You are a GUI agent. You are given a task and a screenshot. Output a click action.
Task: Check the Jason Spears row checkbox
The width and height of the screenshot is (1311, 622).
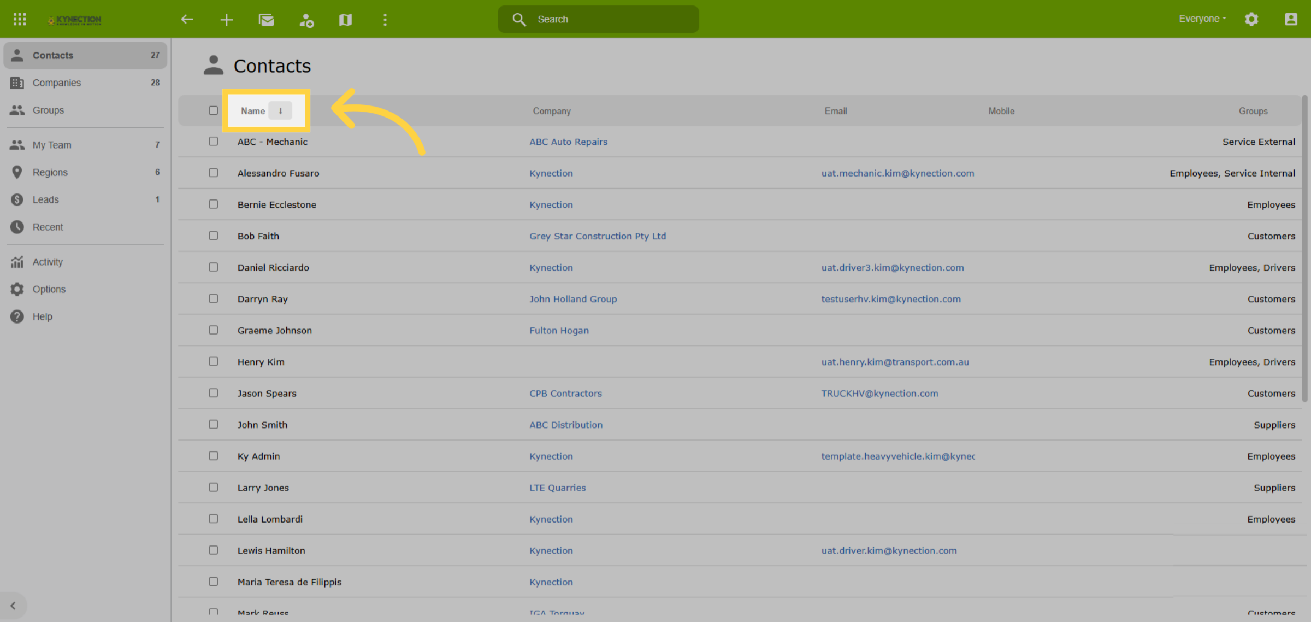click(213, 393)
